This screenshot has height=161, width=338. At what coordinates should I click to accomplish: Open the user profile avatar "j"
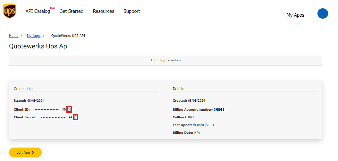323,13
